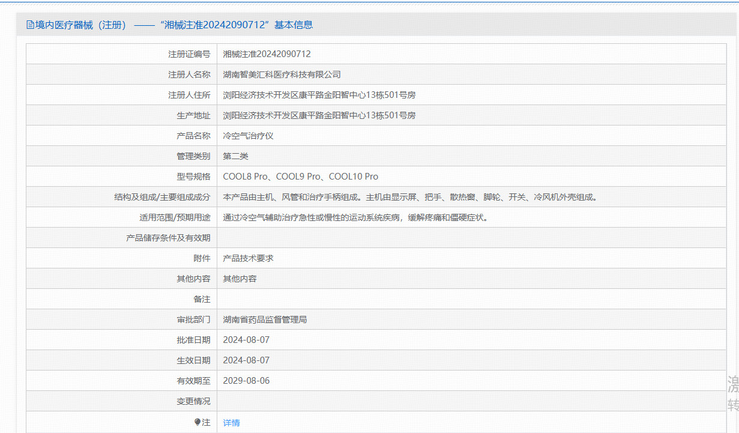
Task: Open the 详情 link in the 注 row
Action: click(231, 423)
